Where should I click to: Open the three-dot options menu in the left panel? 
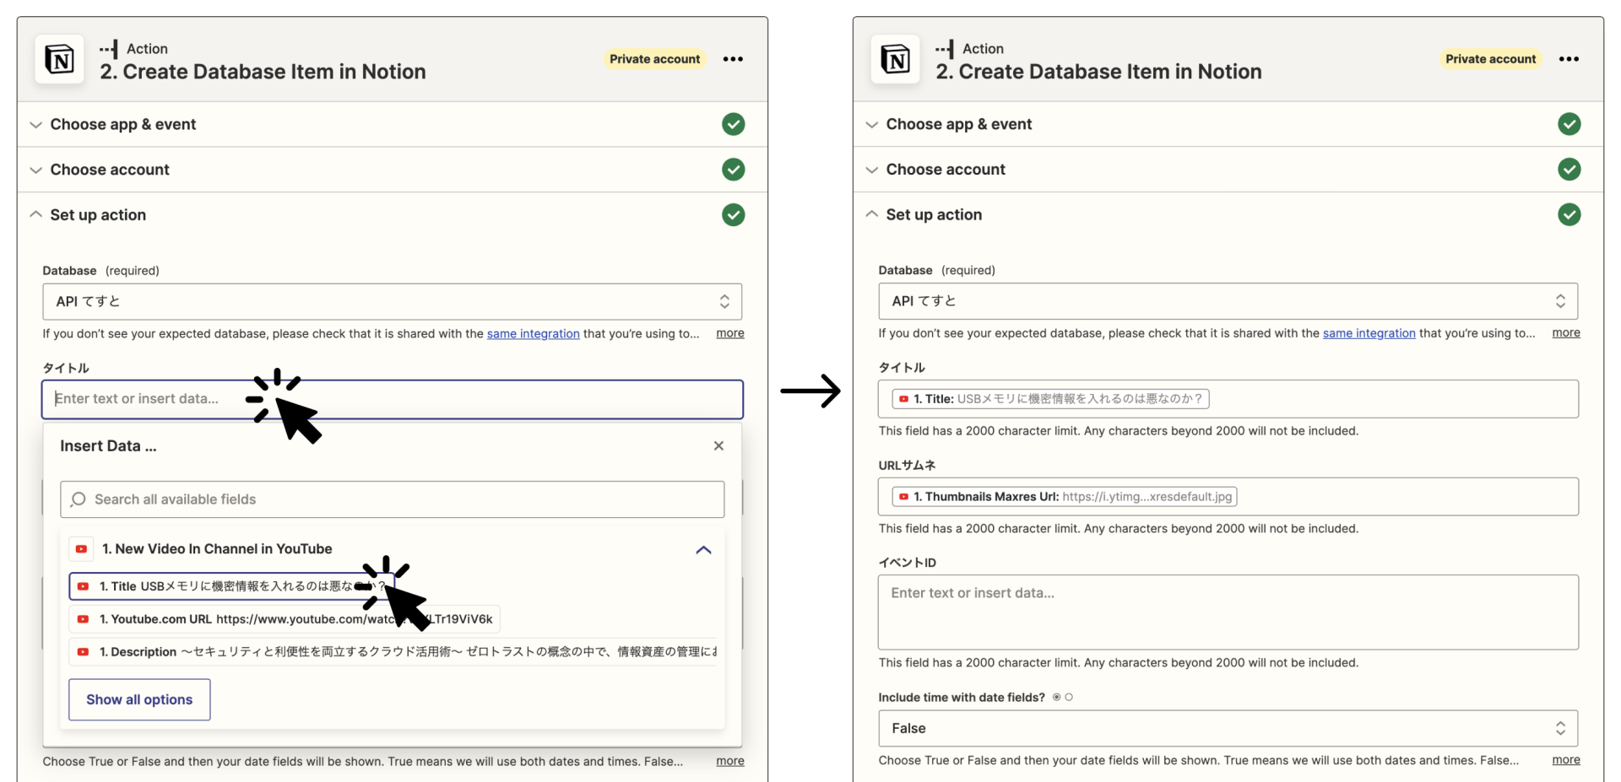[732, 59]
